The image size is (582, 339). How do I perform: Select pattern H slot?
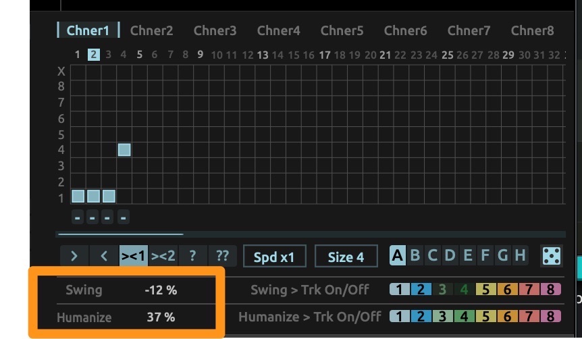[520, 256]
